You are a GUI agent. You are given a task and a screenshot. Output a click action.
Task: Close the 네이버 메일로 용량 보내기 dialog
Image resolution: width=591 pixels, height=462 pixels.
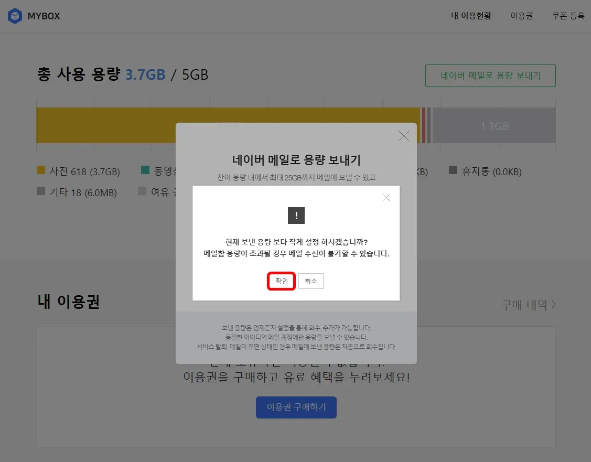click(x=403, y=135)
